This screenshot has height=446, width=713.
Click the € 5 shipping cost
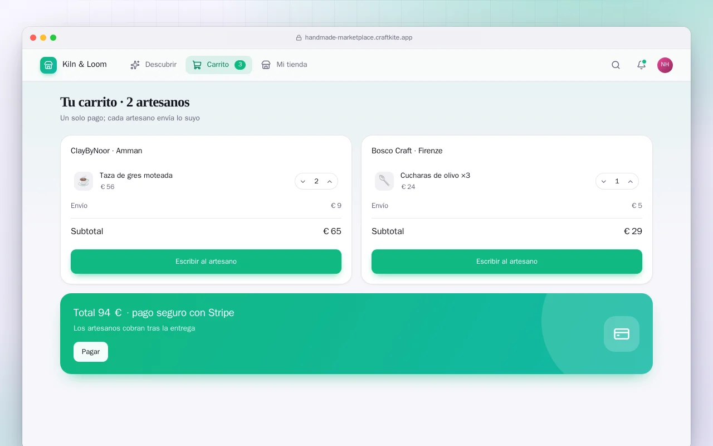(x=637, y=206)
